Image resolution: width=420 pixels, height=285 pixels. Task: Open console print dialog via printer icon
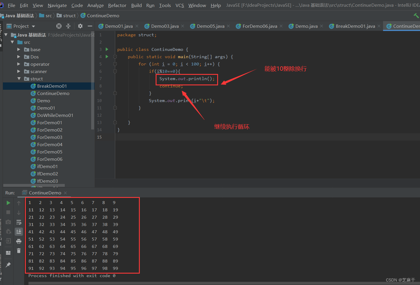[x=19, y=241]
